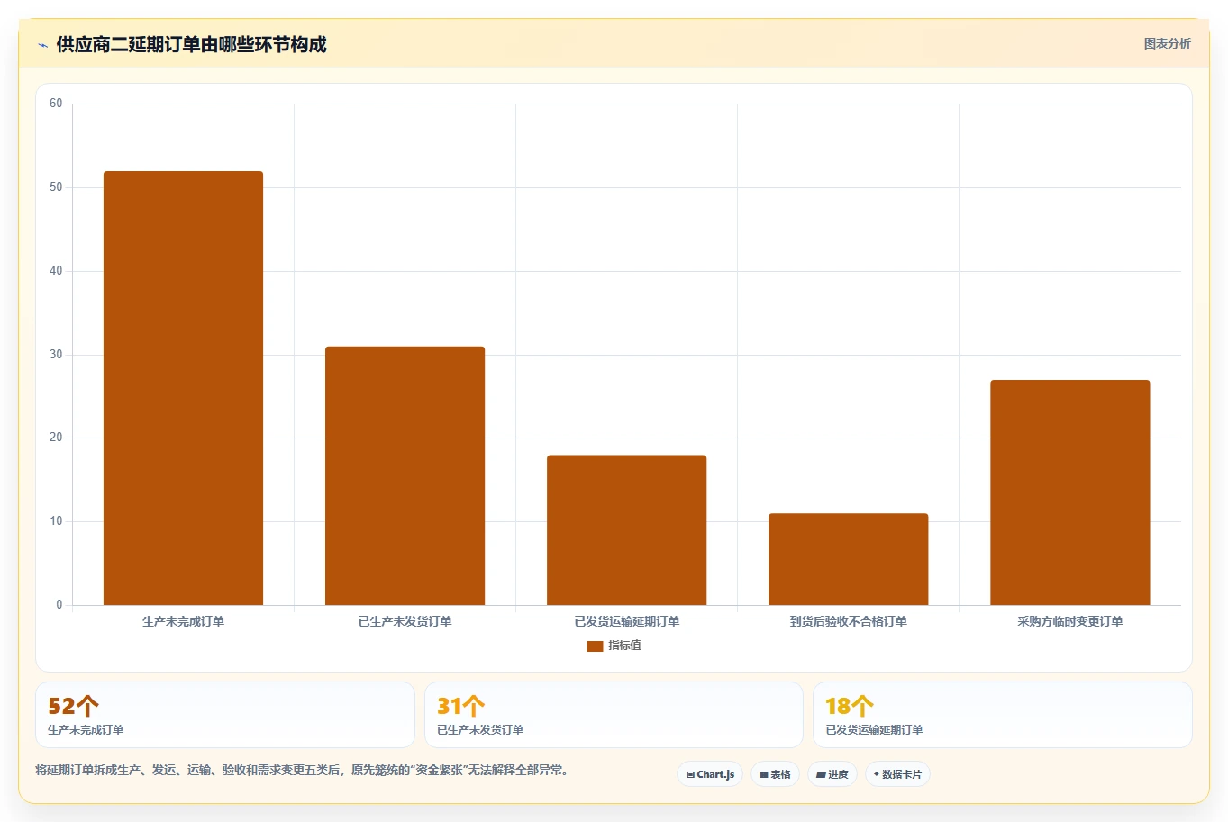1228x822 pixels.
Task: Click the x-axis label 到货后验收不合格订单
Action: [848, 621]
